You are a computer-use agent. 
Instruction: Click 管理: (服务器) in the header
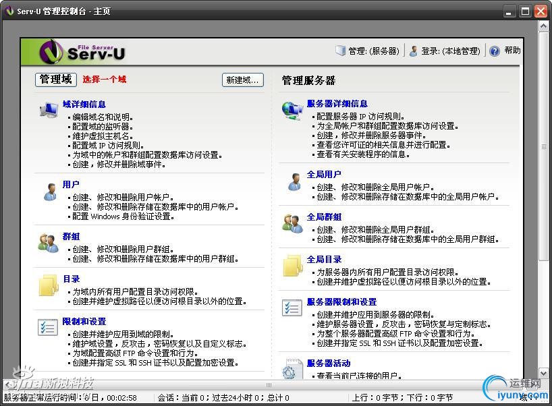pyautogui.click(x=374, y=51)
